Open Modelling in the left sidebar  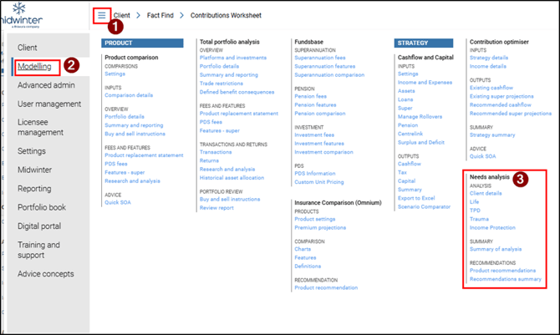[x=34, y=66]
